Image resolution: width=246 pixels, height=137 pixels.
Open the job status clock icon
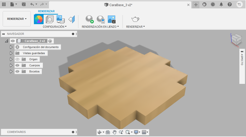(213, 4)
